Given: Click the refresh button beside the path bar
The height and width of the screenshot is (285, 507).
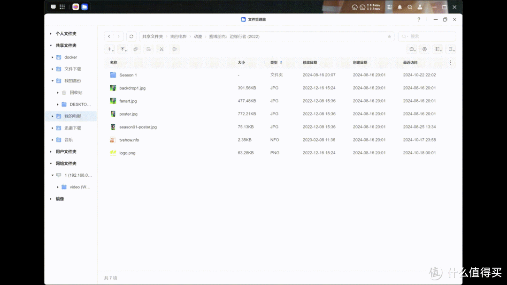Looking at the screenshot, I should (131, 37).
